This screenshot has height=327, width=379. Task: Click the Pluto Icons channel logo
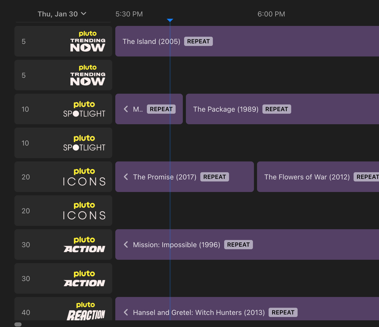pos(84,177)
